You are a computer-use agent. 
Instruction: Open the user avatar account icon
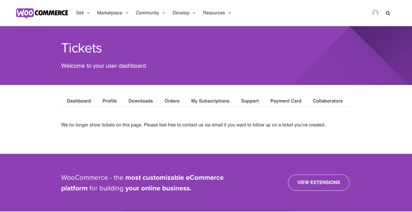[375, 13]
